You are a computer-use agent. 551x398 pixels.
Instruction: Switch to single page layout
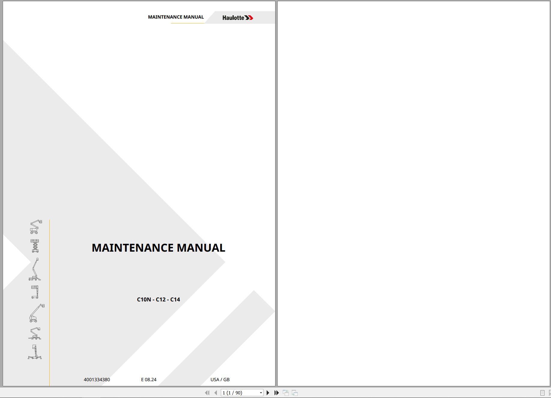(x=542, y=393)
